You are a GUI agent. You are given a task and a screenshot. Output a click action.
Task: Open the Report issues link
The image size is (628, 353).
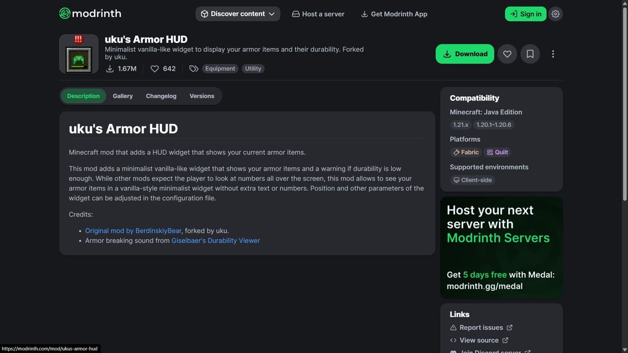point(481,327)
